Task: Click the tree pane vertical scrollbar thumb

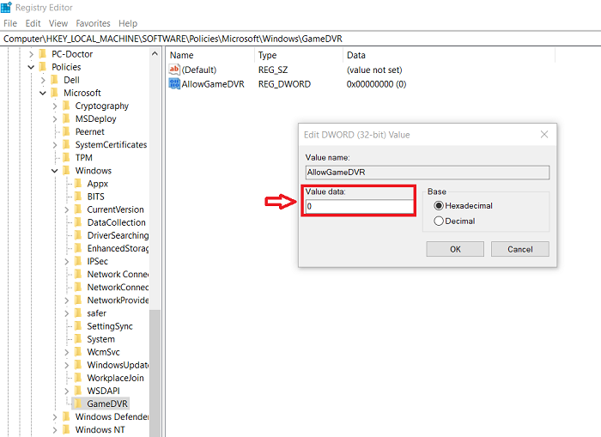Action: click(155, 373)
